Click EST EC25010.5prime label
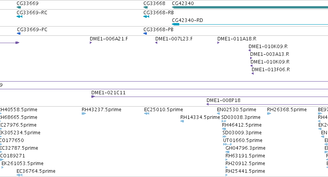The height and width of the screenshot is (177, 328). tap(163, 110)
